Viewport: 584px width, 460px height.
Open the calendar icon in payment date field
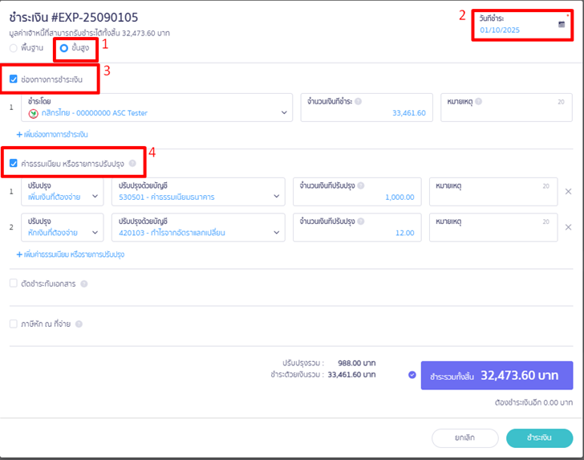click(x=562, y=25)
